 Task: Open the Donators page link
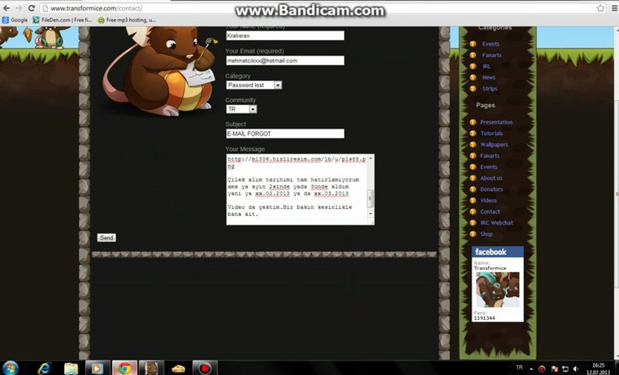(x=491, y=189)
